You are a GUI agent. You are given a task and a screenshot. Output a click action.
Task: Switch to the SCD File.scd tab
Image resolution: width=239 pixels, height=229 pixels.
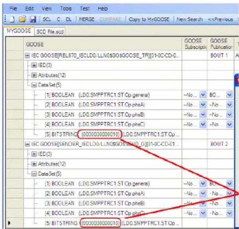pos(50,32)
